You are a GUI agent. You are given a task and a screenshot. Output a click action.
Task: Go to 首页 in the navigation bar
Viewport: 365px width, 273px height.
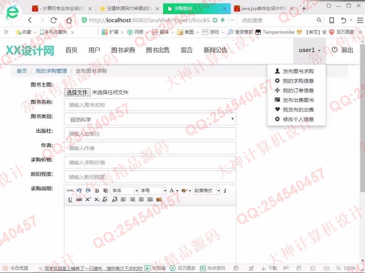pyautogui.click(x=71, y=50)
